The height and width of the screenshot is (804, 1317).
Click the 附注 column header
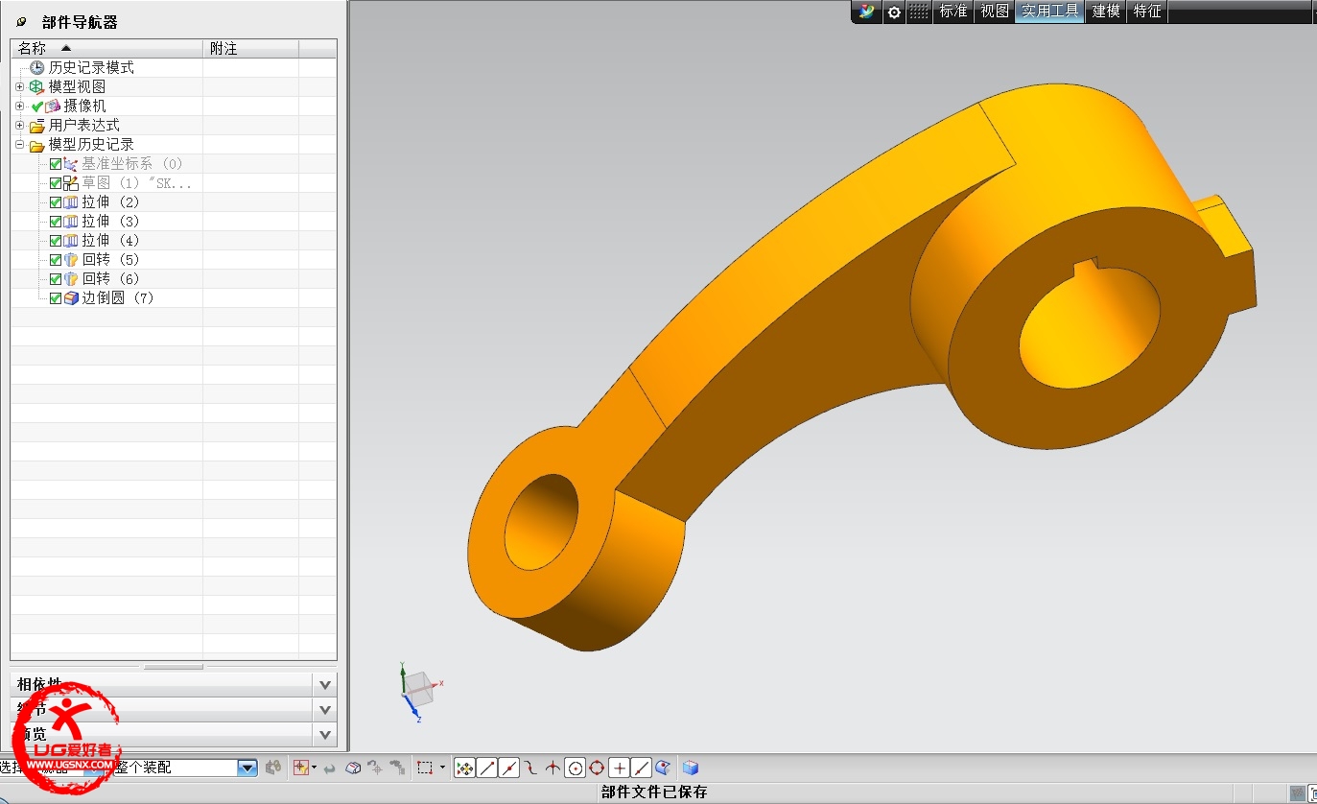[250, 48]
